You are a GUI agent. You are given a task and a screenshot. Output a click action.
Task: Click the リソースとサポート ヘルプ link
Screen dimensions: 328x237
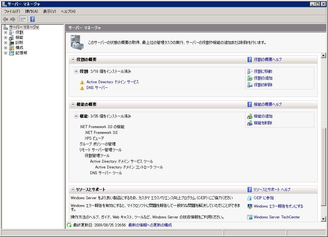tap(272, 190)
